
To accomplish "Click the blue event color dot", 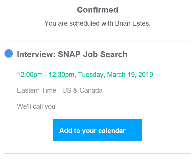I will [9, 54].
